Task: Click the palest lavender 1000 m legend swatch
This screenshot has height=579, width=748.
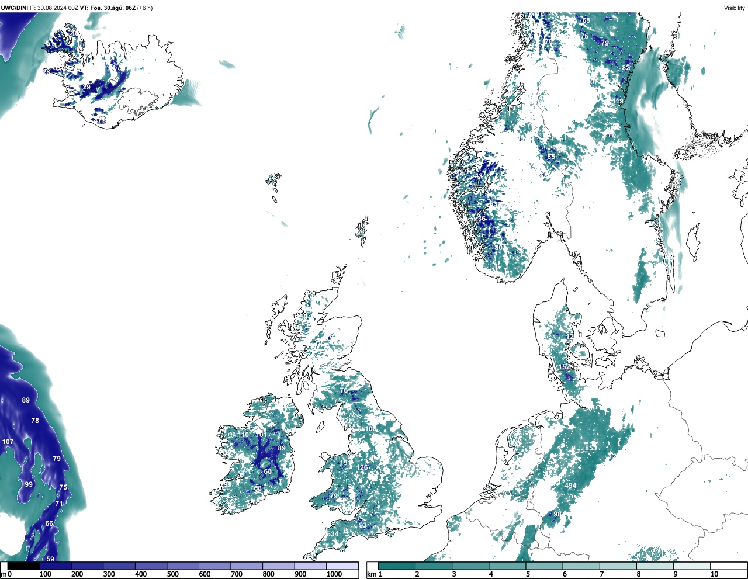Action: click(342, 566)
